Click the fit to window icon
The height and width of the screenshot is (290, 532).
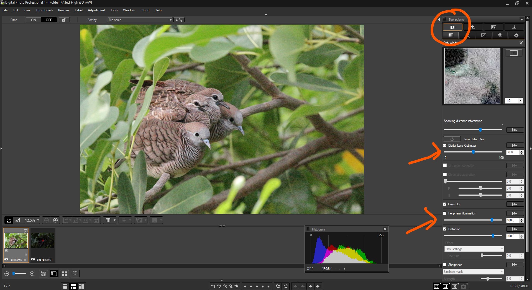click(x=9, y=220)
